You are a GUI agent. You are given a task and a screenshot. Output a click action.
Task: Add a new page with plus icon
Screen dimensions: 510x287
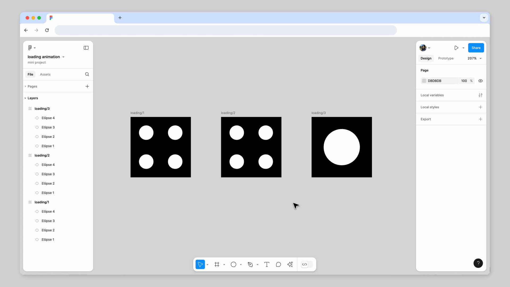tap(87, 86)
